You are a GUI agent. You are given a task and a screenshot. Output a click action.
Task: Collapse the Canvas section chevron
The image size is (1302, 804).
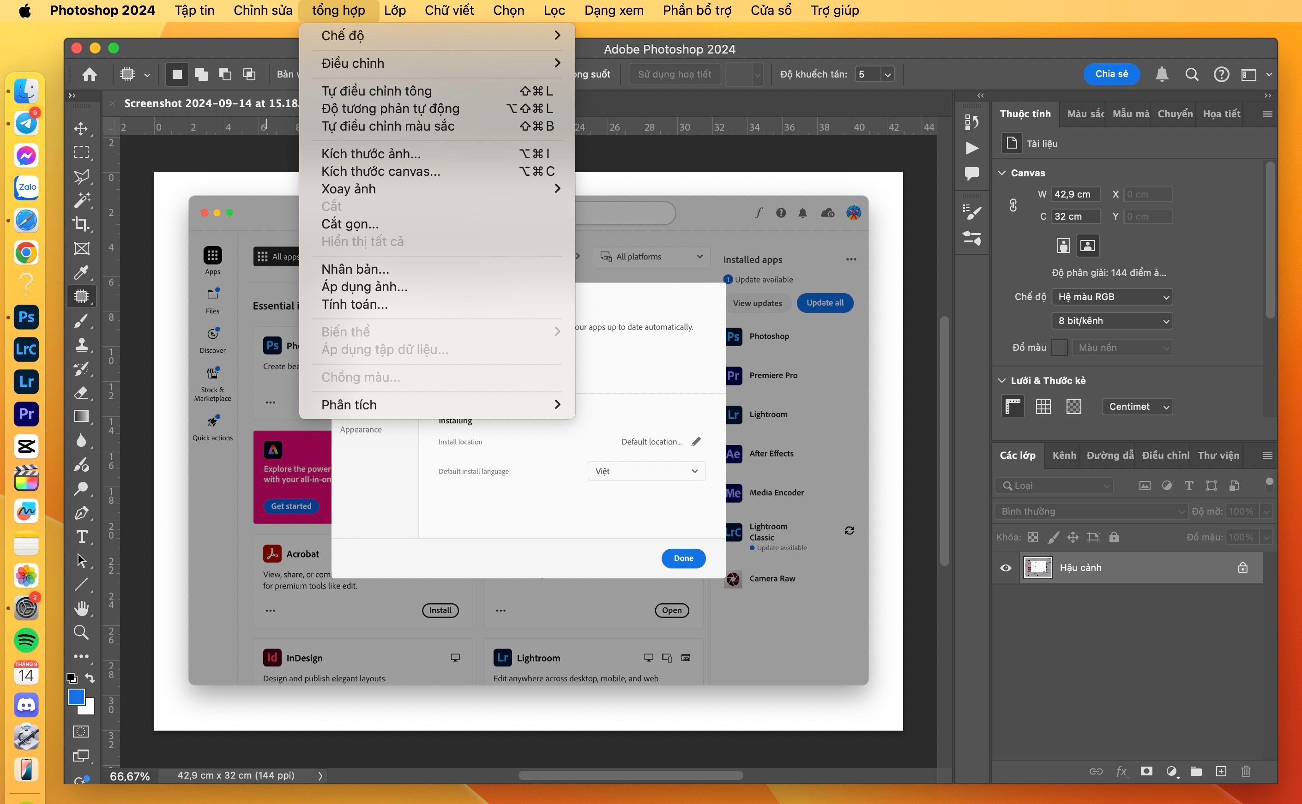[1002, 173]
